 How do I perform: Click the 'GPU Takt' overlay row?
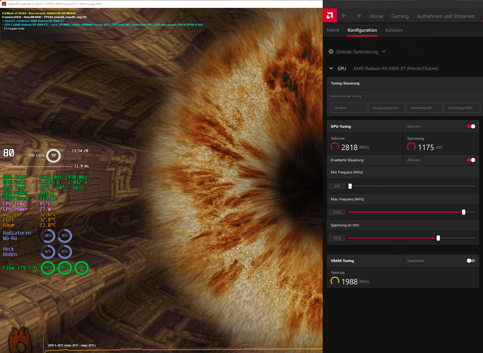click(x=45, y=177)
